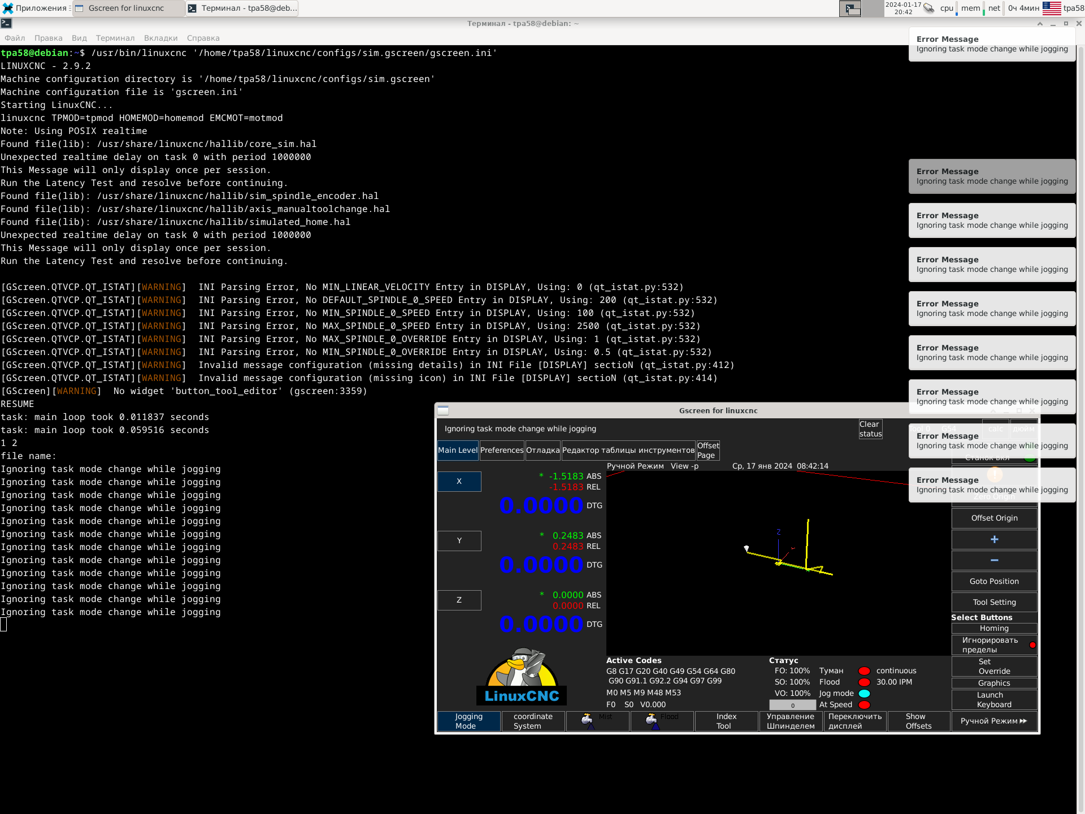Screen dimensions: 1085x814
Task: Click the Goto Position button
Action: tap(994, 581)
